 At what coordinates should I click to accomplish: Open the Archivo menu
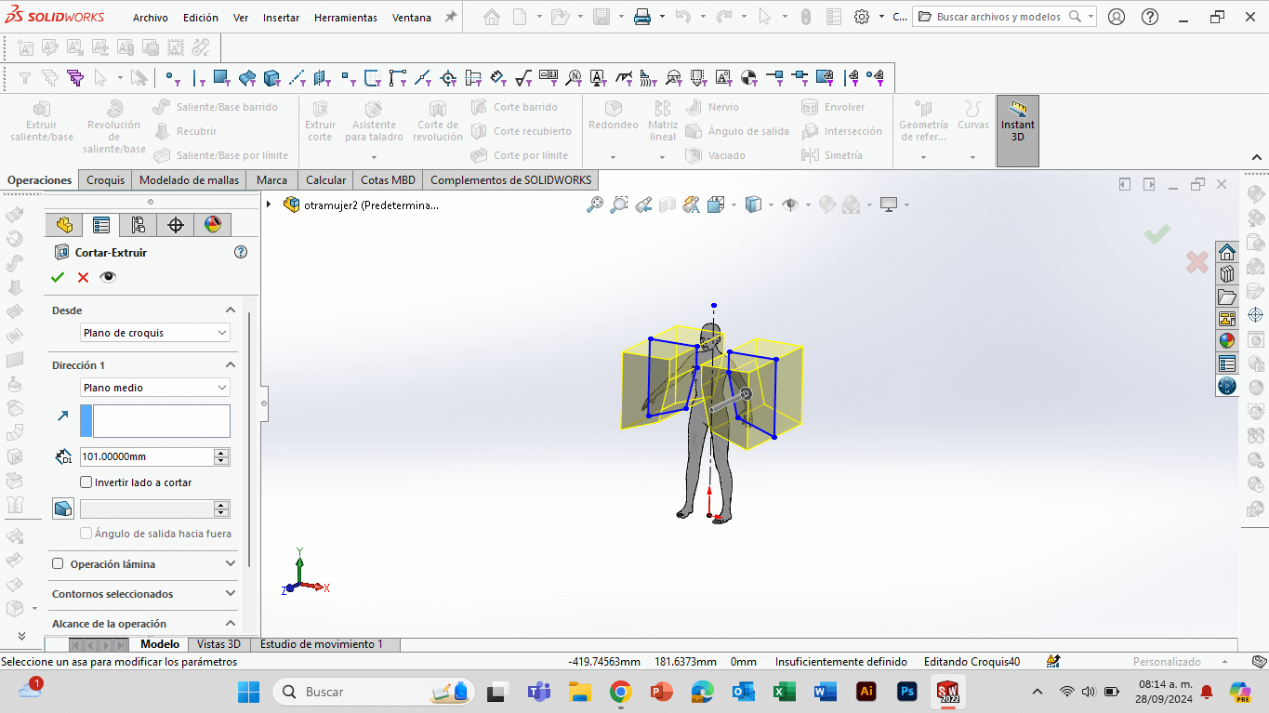tap(151, 18)
